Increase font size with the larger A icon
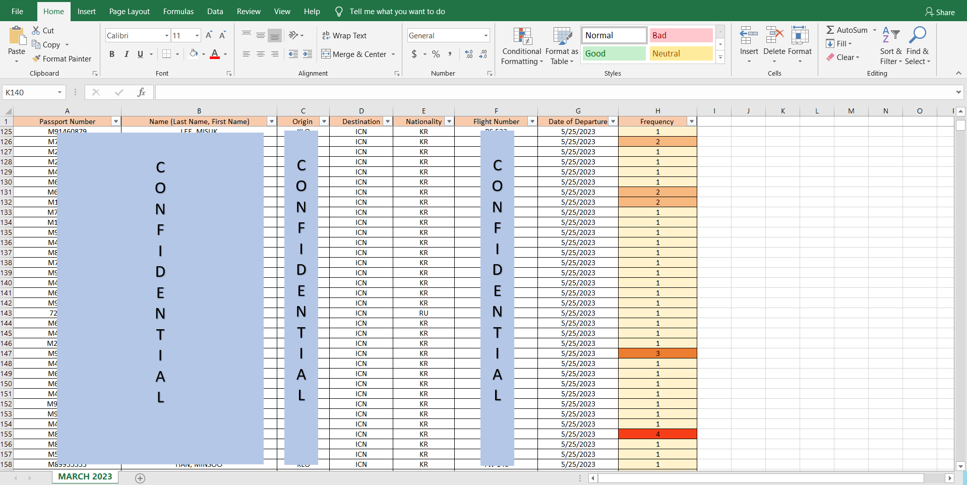967x485 pixels. pos(209,35)
